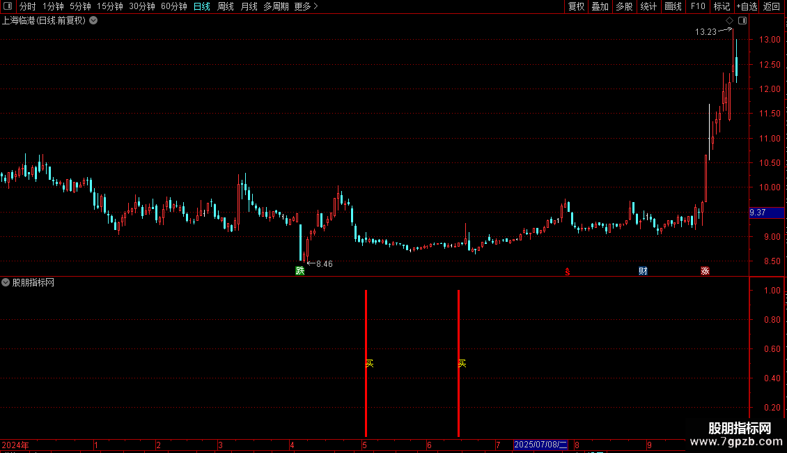Click the panel layout icon at top-left

click(8, 6)
